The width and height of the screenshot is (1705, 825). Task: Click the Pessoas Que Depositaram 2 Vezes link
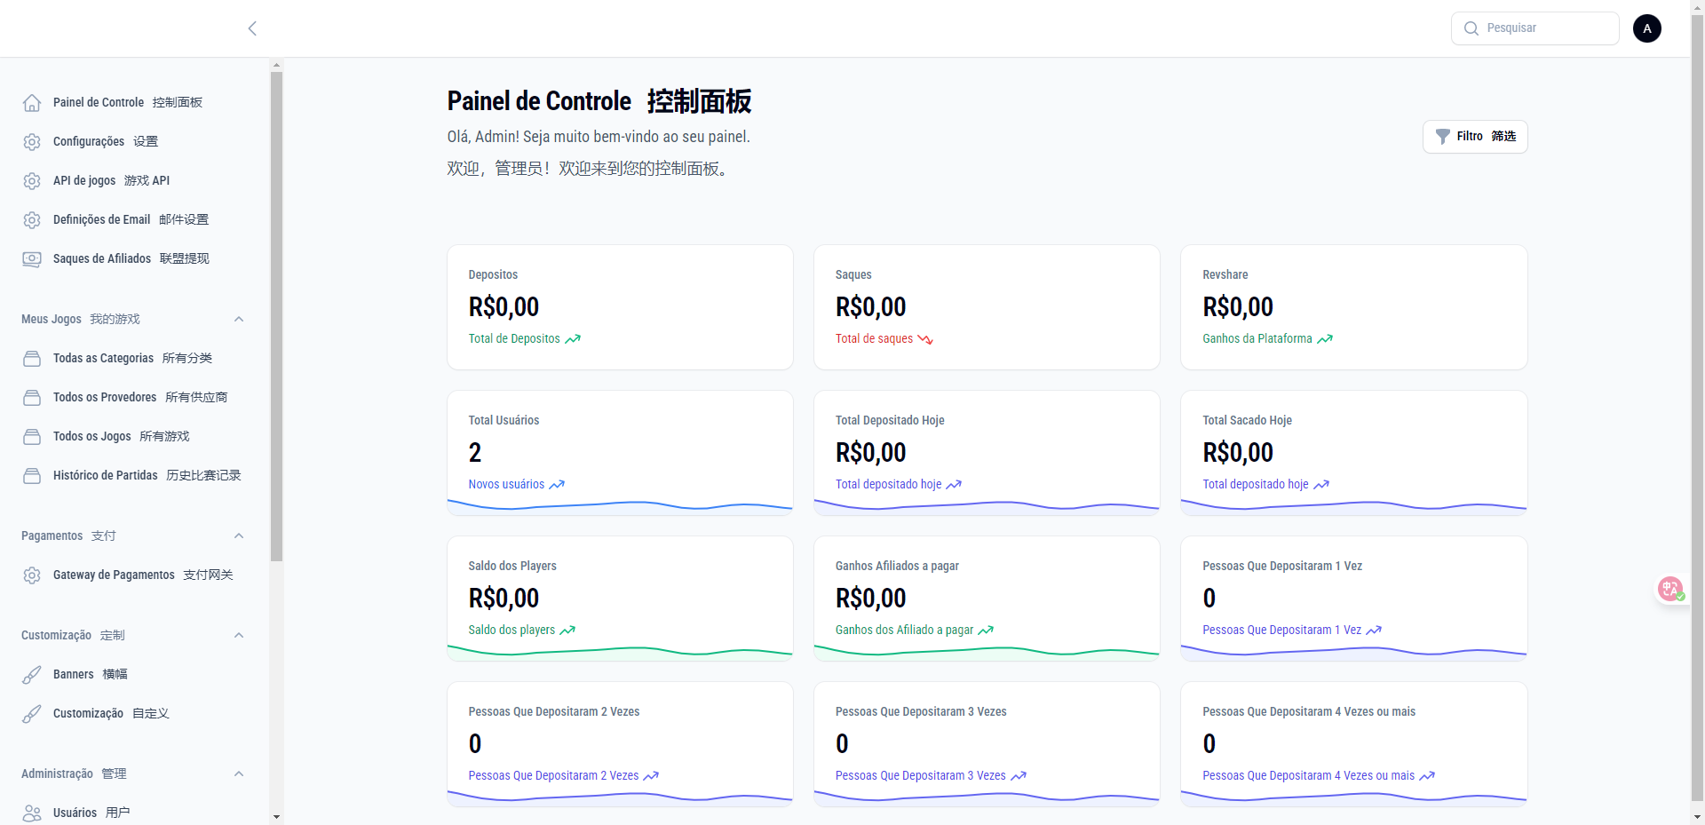point(553,776)
